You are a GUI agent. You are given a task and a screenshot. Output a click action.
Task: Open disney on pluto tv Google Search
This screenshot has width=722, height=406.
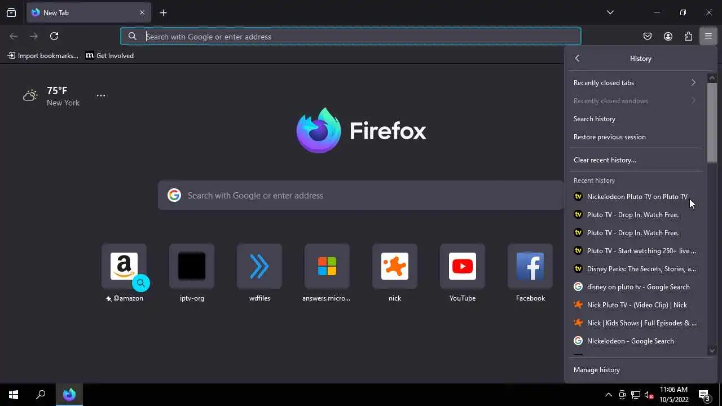pyautogui.click(x=636, y=286)
